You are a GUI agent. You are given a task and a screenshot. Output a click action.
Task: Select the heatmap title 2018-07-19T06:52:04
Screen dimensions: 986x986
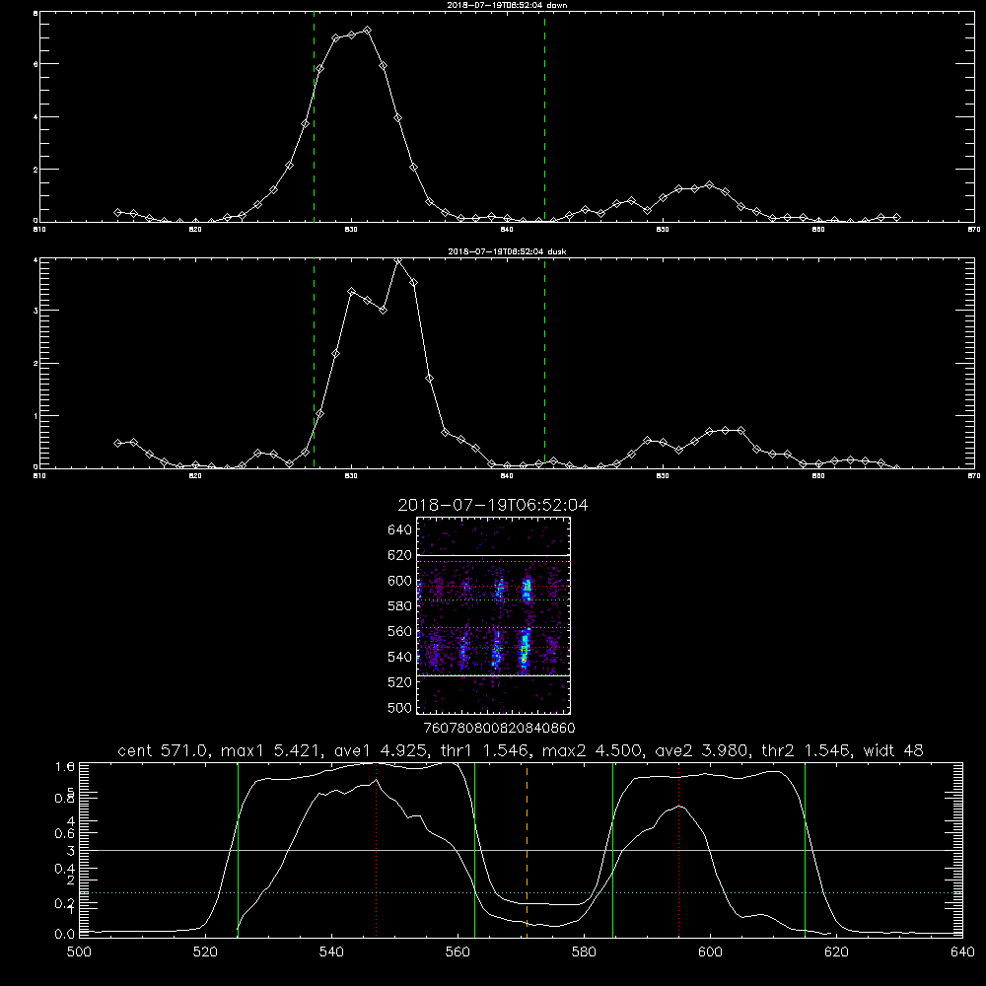pyautogui.click(x=493, y=505)
